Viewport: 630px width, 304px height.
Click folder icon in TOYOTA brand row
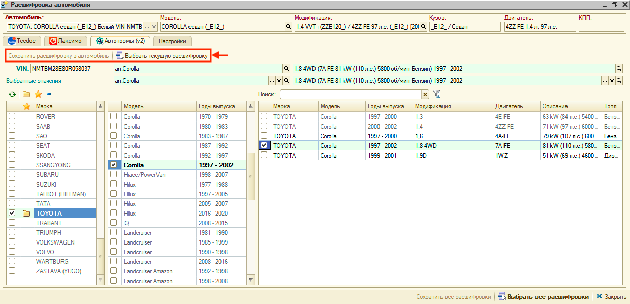point(26,214)
